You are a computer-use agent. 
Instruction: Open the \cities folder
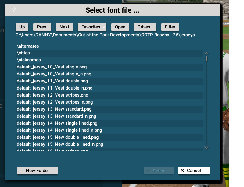[x=23, y=53]
